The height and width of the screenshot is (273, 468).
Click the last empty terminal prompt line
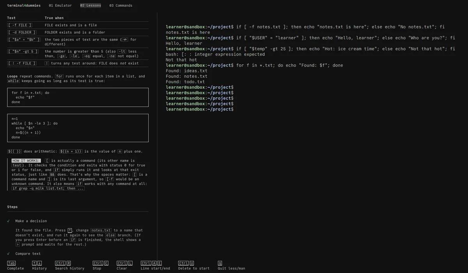(x=200, y=109)
